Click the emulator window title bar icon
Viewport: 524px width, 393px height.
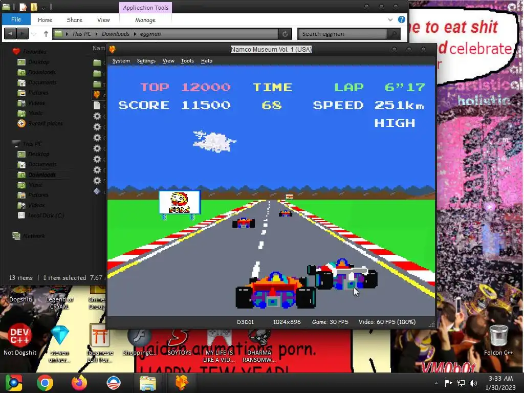click(x=112, y=50)
